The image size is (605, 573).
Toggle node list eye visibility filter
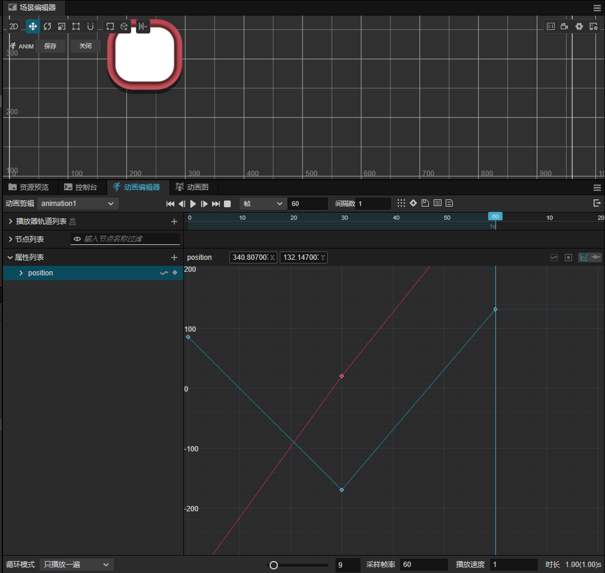point(77,239)
